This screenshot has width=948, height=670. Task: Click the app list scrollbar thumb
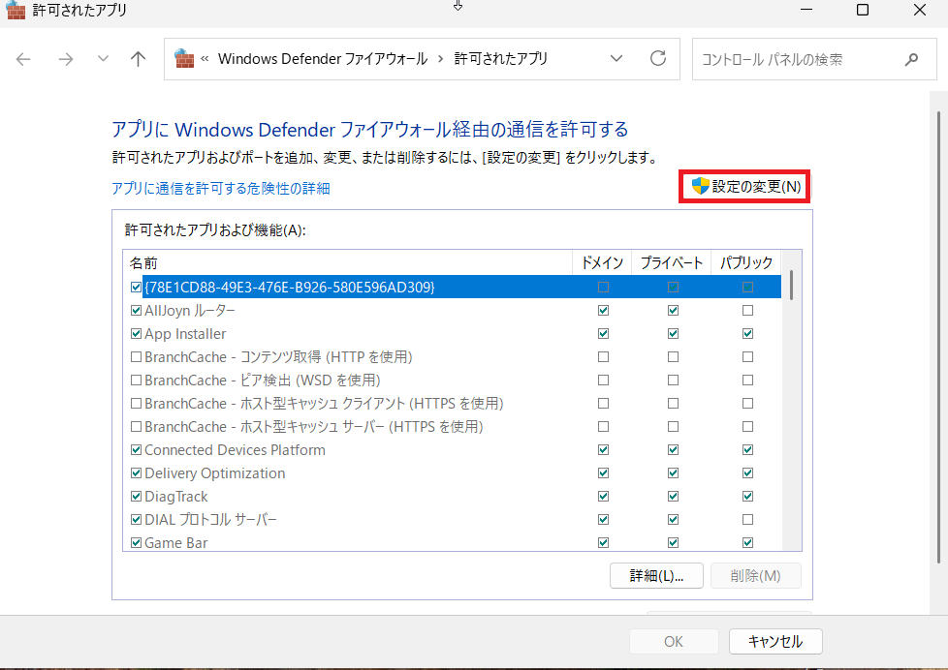click(x=791, y=286)
